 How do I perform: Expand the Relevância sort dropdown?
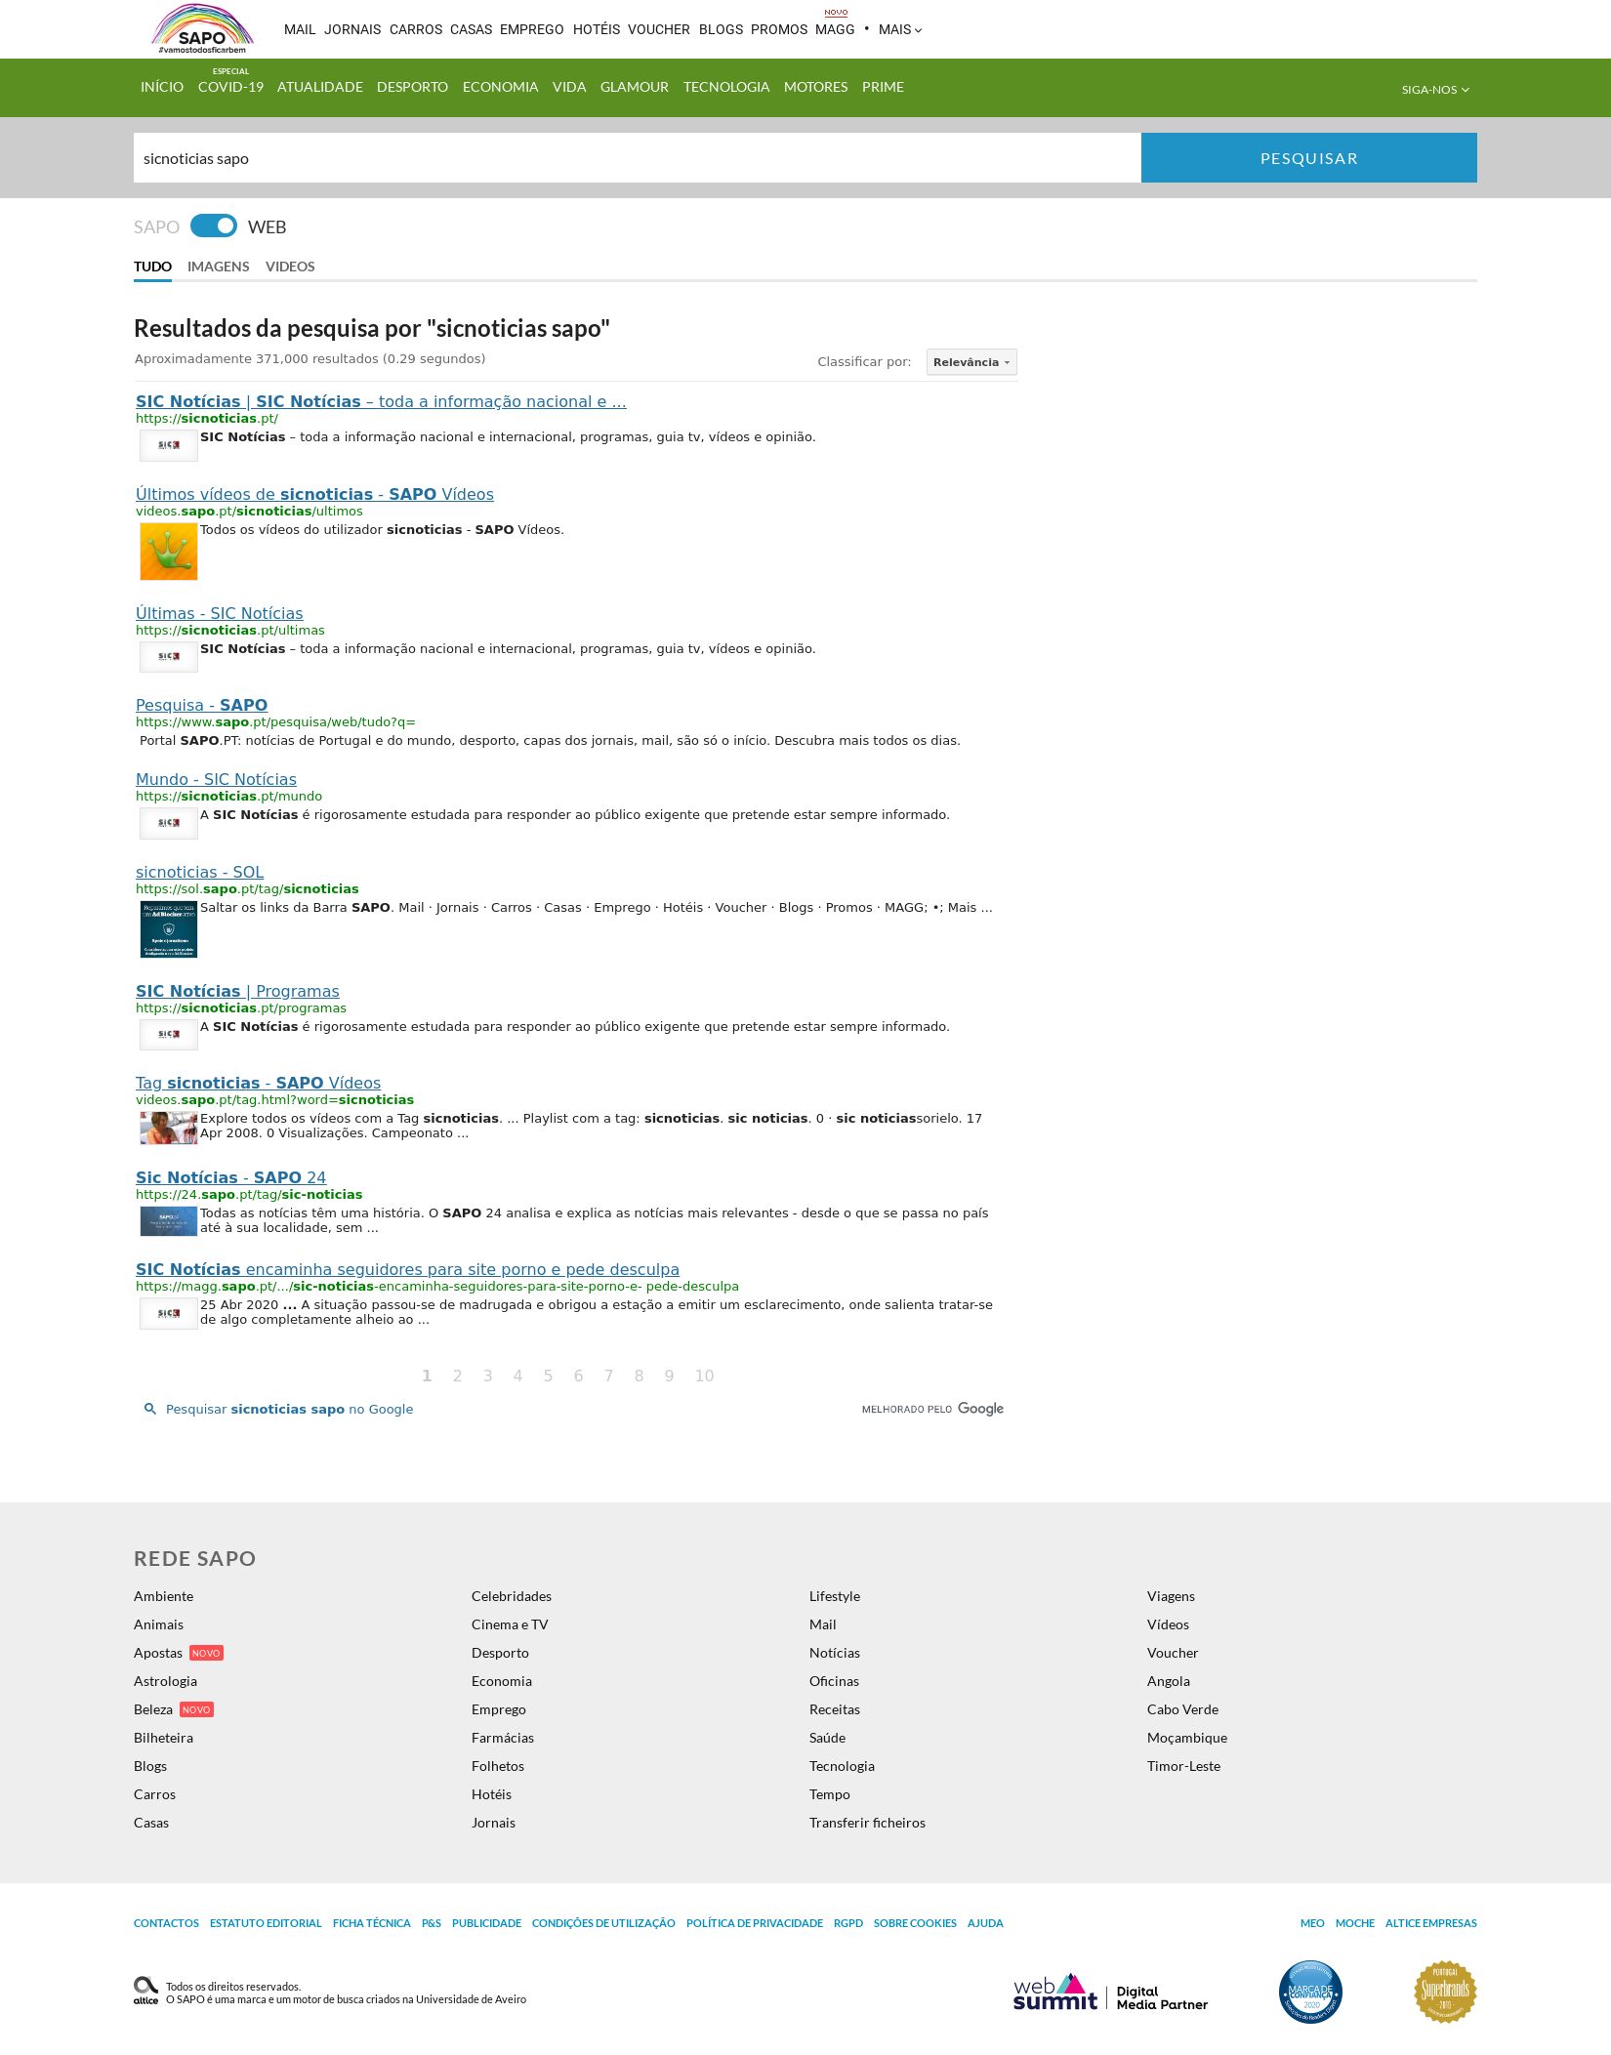(x=971, y=362)
